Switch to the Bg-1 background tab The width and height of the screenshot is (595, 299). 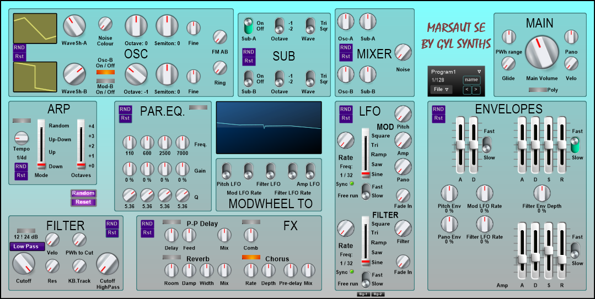(x=363, y=295)
